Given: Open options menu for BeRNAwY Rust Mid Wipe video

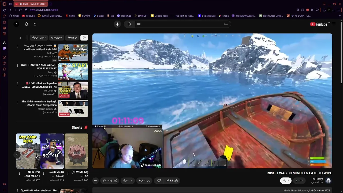Looking at the screenshot, I should (x=18, y=46).
